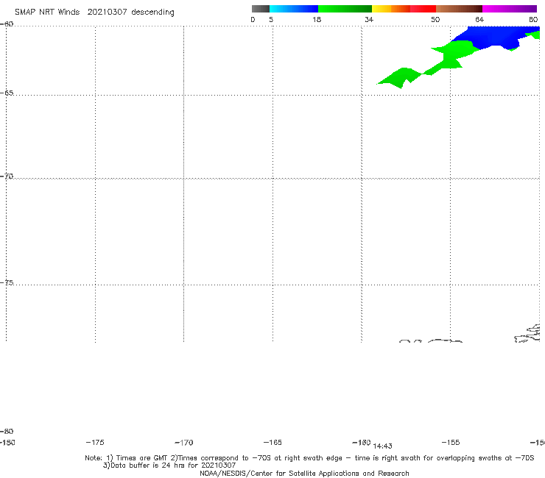Image resolution: width=545 pixels, height=478 pixels.
Task: Click the longitude label '-165'
Action: 272,443
